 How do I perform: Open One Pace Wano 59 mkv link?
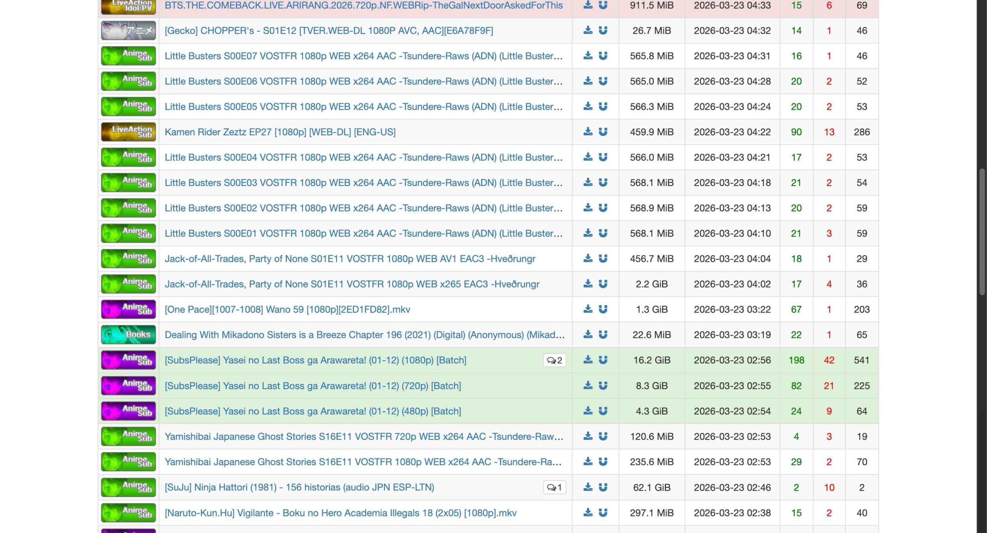point(287,309)
